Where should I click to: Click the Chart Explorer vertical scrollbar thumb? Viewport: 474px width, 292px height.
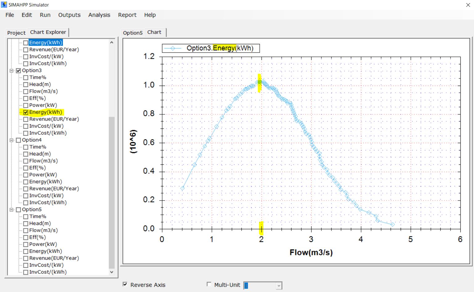point(112,192)
